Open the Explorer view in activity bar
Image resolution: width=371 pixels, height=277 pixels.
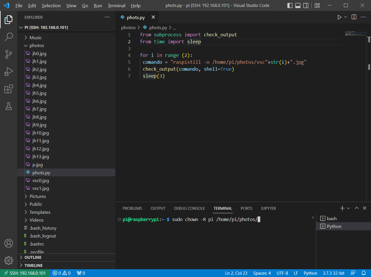pos(9,20)
